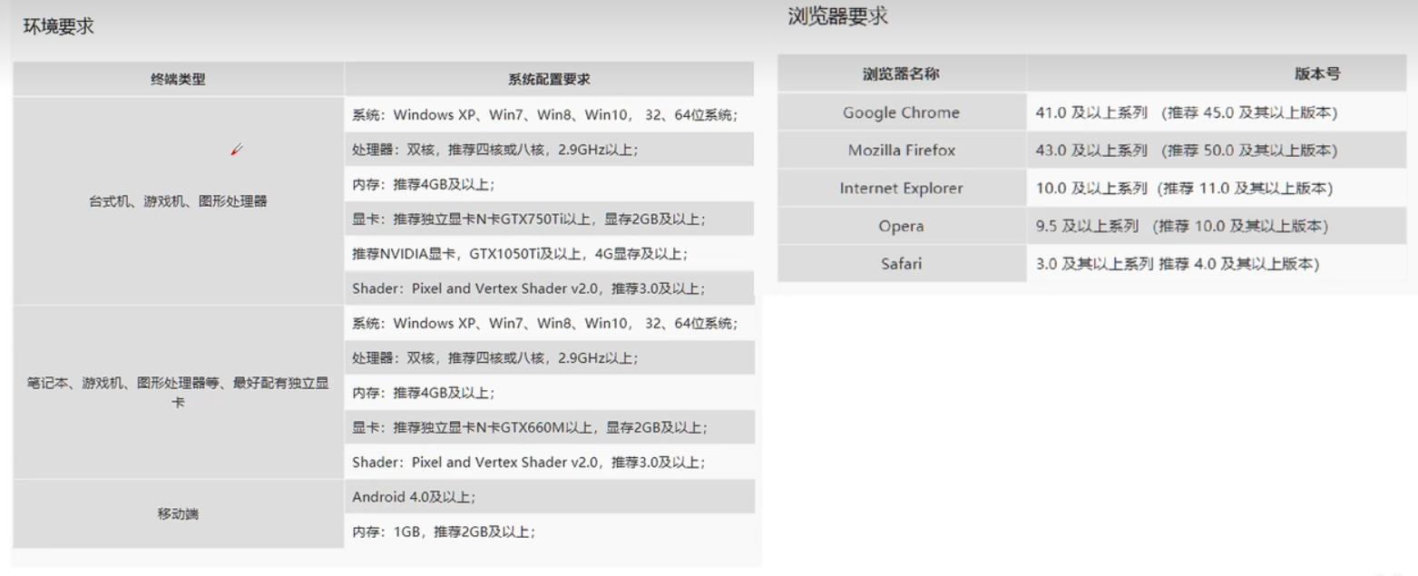1418x576 pixels.
Task: Select the GTX660M graphics card requirement row
Action: pos(530,427)
